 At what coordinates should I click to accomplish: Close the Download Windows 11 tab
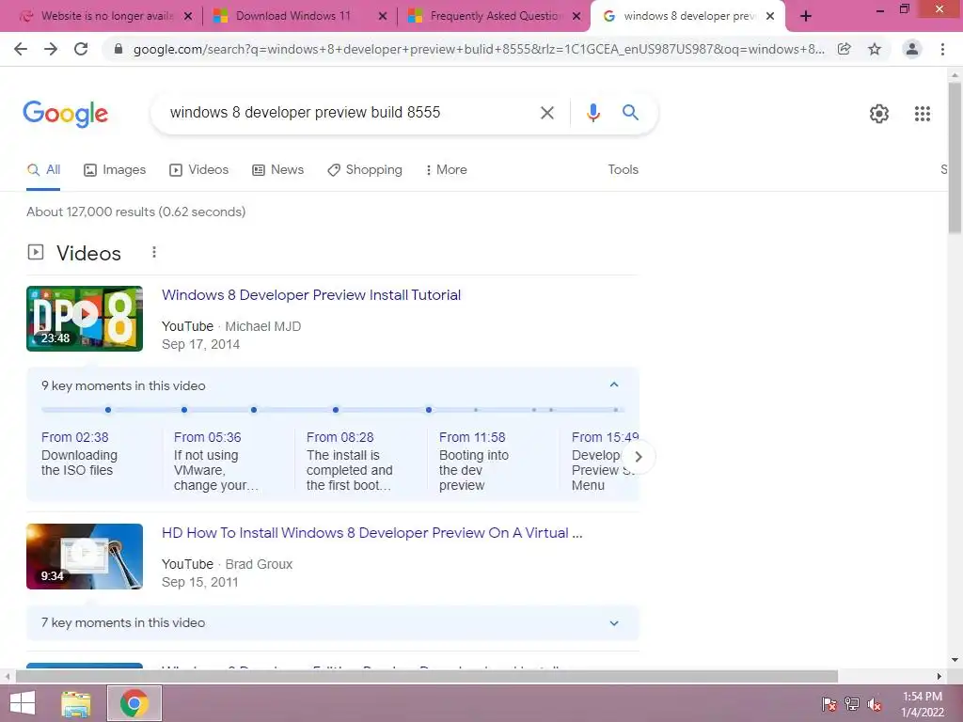click(383, 16)
